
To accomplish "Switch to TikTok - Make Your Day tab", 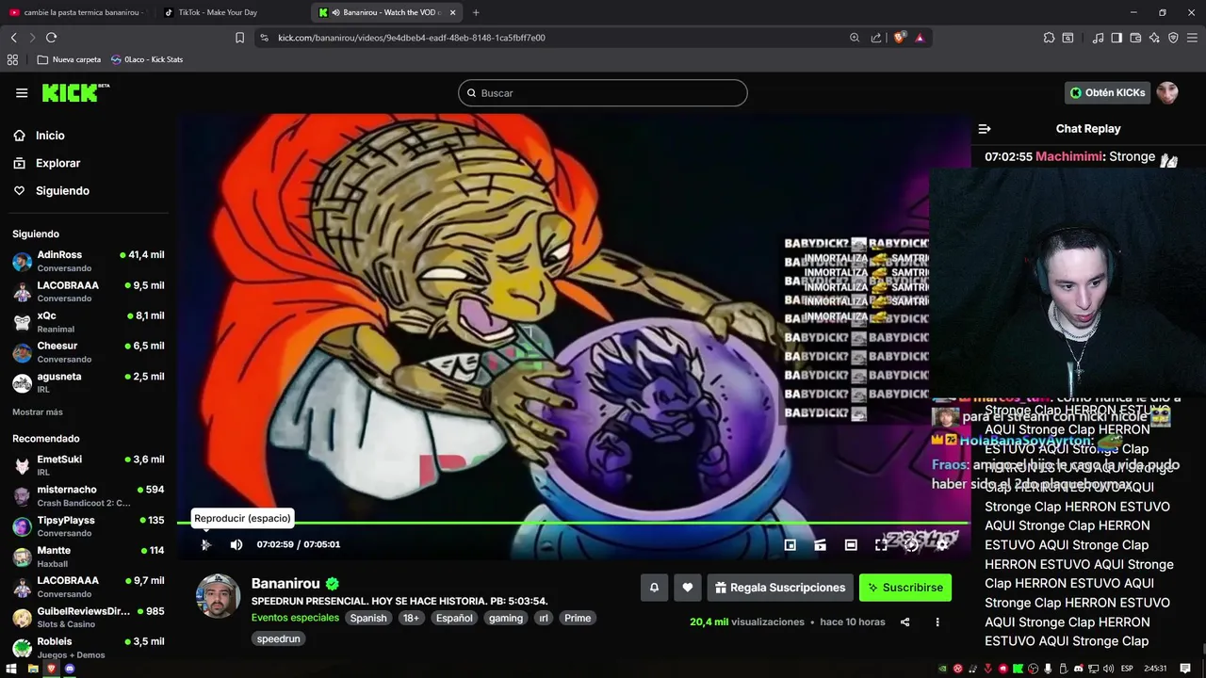I will point(225,12).
